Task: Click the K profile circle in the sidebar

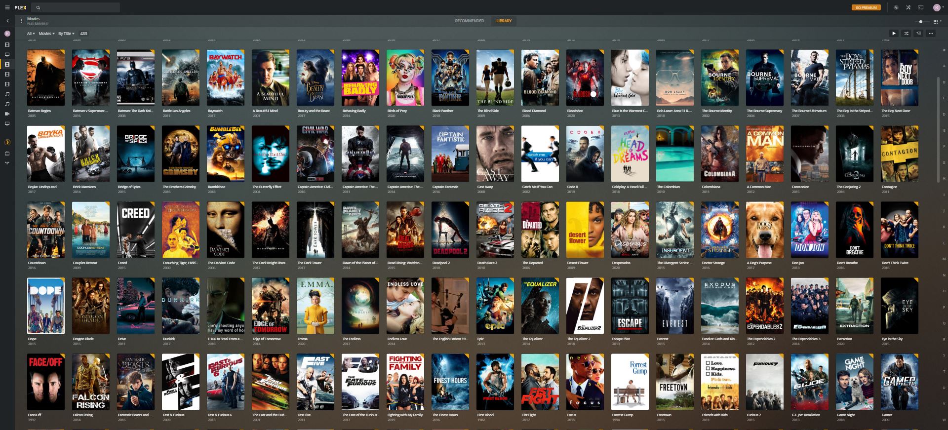Action: click(x=7, y=34)
